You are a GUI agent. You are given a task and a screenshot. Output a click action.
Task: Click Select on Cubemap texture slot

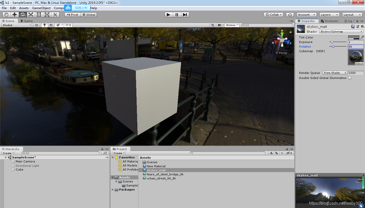[359, 64]
